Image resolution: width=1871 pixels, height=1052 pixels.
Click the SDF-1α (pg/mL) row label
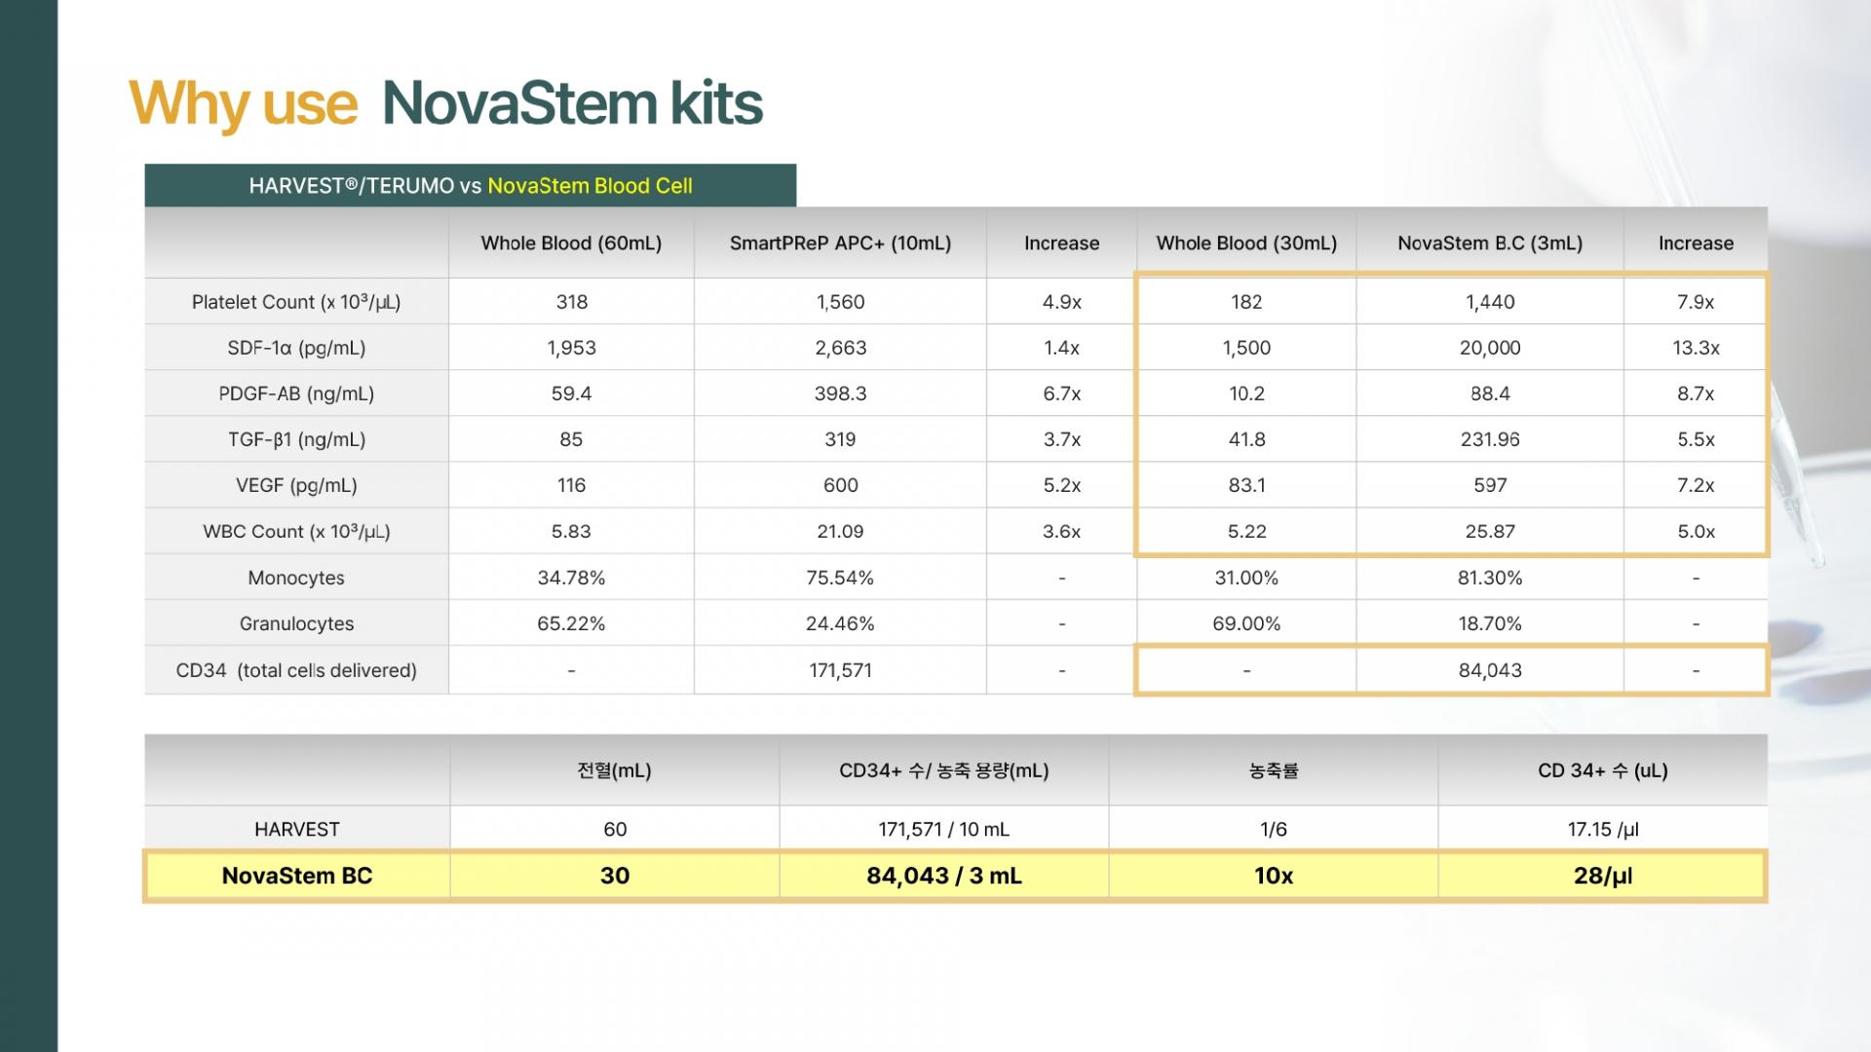(296, 348)
